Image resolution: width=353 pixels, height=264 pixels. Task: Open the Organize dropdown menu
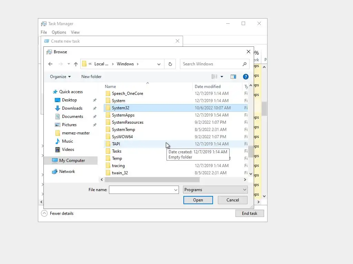(x=60, y=77)
